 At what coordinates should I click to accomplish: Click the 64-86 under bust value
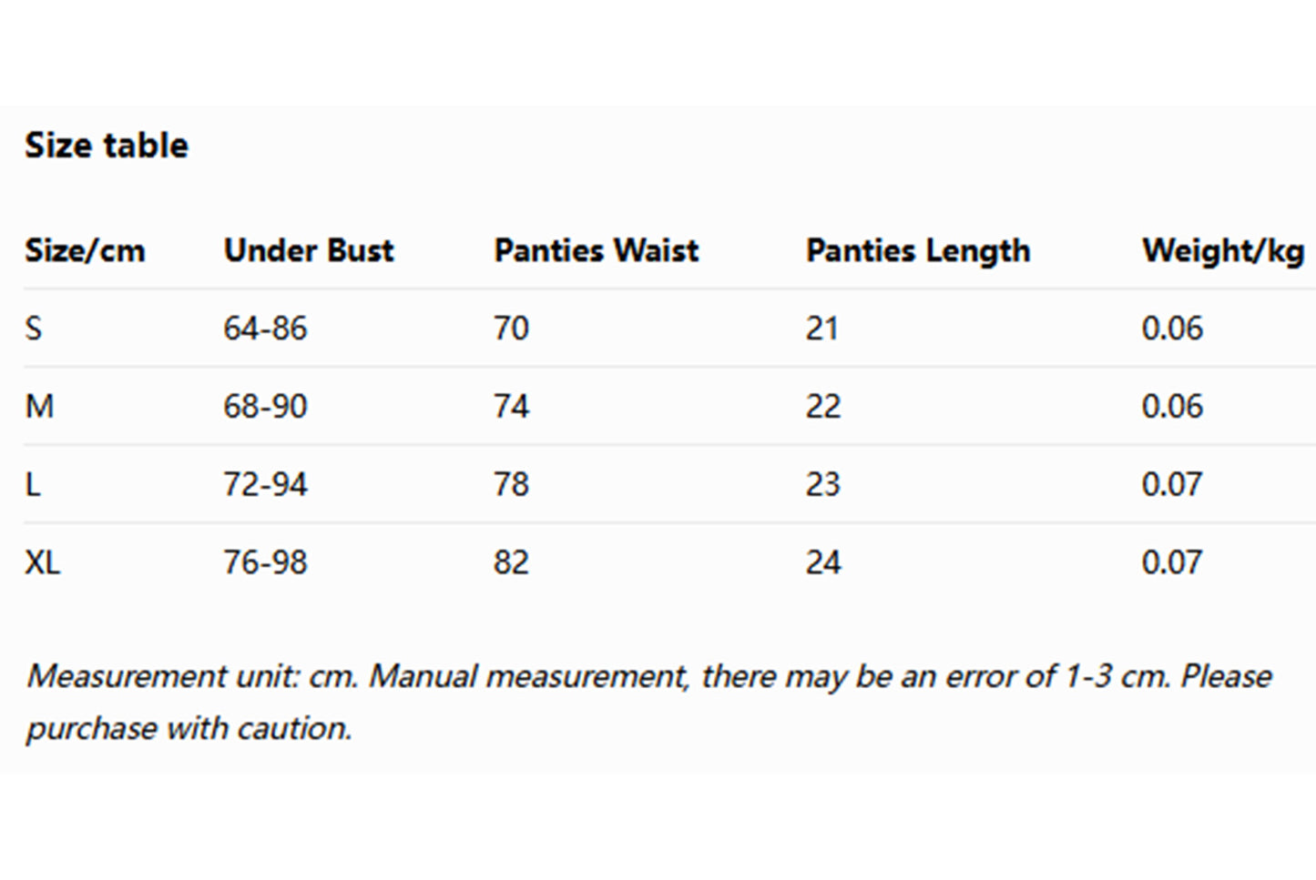[265, 328]
